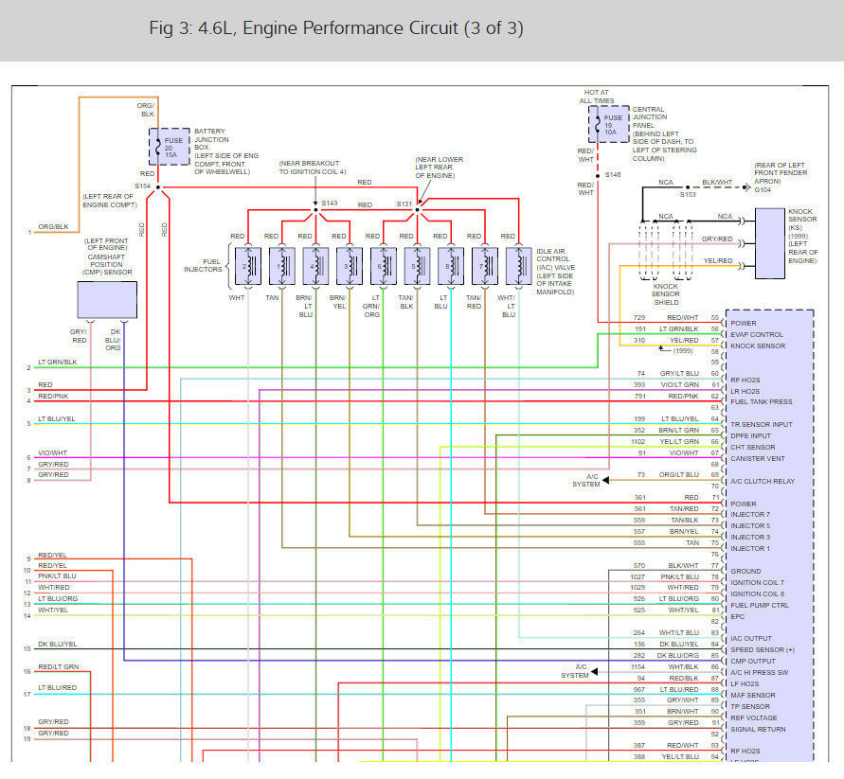The image size is (844, 779).
Task: Click the IGNITION COIL 8 pin label
Action: pos(758,593)
